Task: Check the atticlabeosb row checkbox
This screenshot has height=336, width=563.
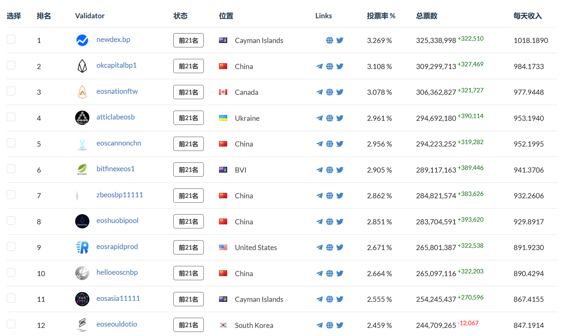Action: point(11,117)
